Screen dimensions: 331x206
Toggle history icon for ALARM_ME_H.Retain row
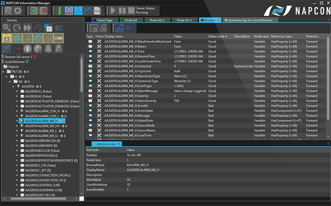coord(99,46)
